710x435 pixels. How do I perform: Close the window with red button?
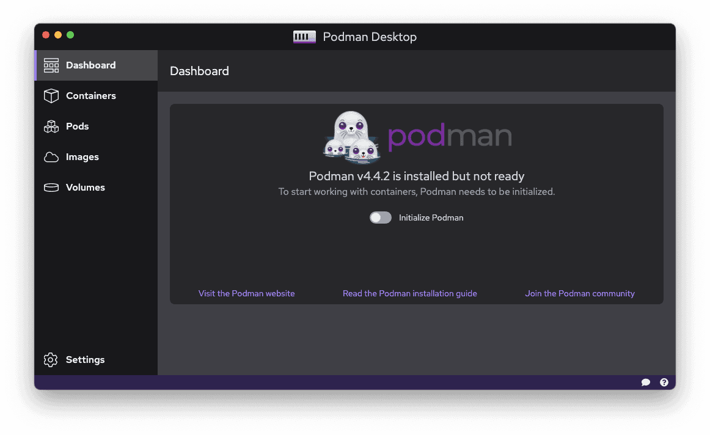(46, 35)
